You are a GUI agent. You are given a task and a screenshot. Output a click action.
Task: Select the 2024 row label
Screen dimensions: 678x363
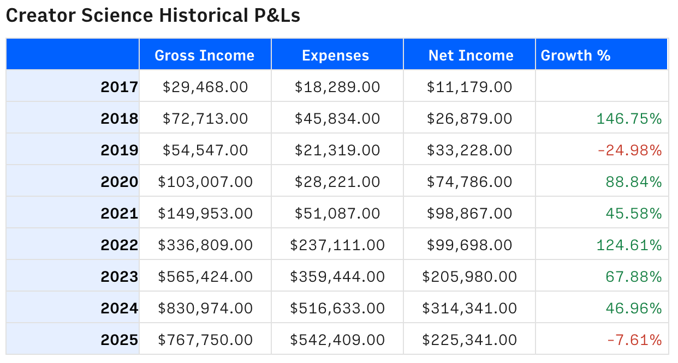pos(119,308)
